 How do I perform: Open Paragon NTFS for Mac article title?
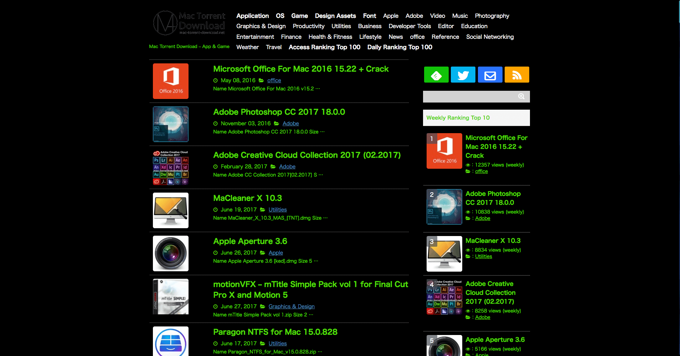(275, 332)
